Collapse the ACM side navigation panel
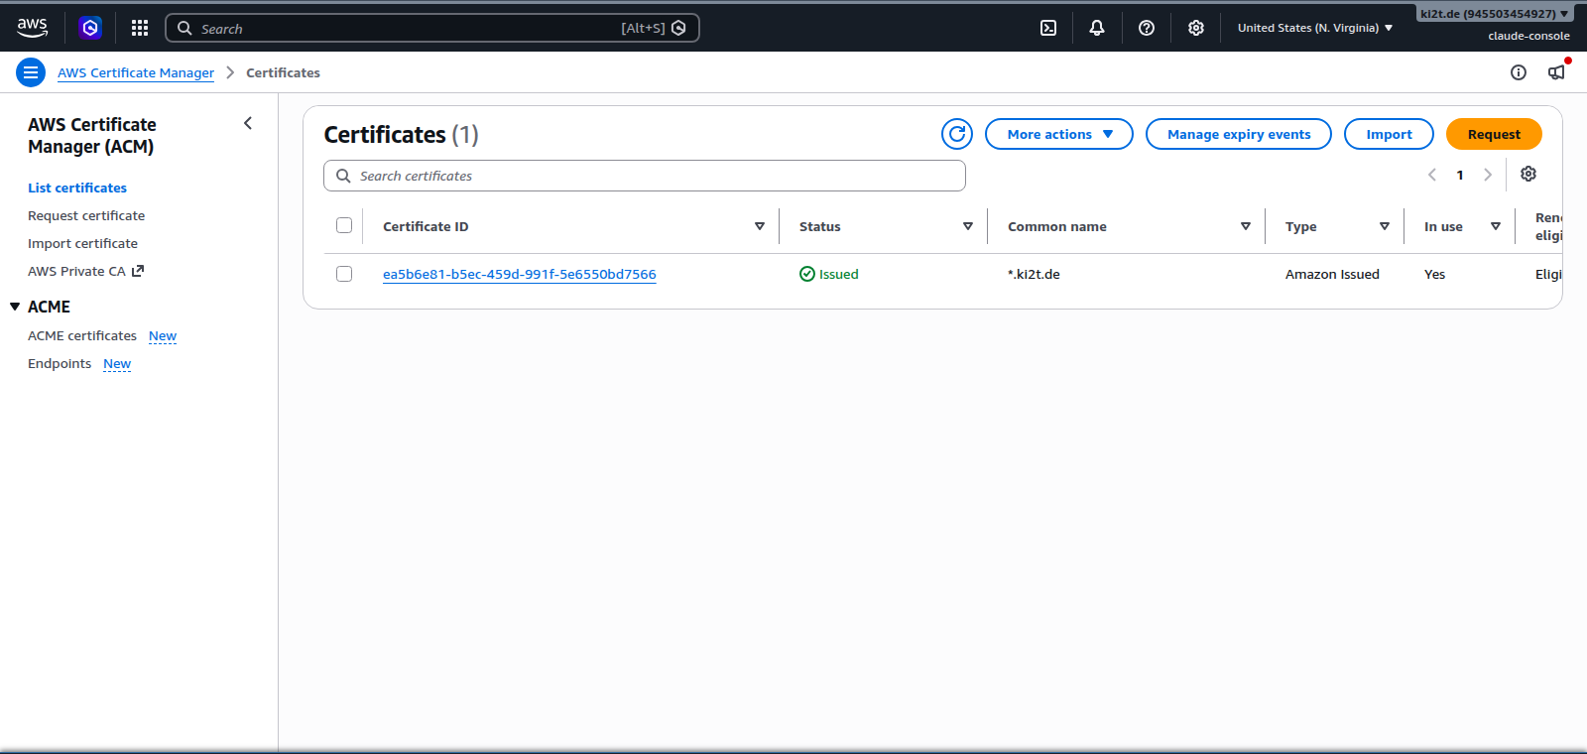The height and width of the screenshot is (754, 1587). (248, 123)
